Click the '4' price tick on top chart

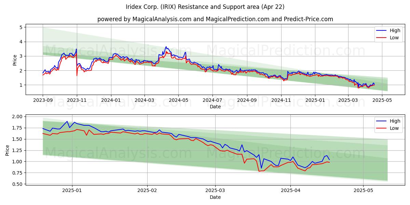21,42
